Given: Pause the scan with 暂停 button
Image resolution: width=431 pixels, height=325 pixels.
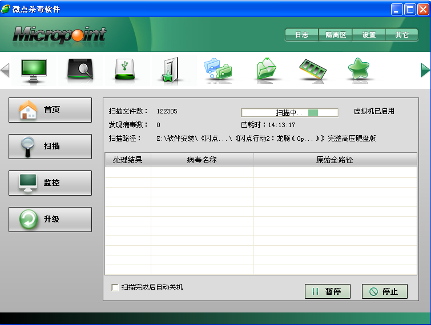Looking at the screenshot, I should 327,291.
